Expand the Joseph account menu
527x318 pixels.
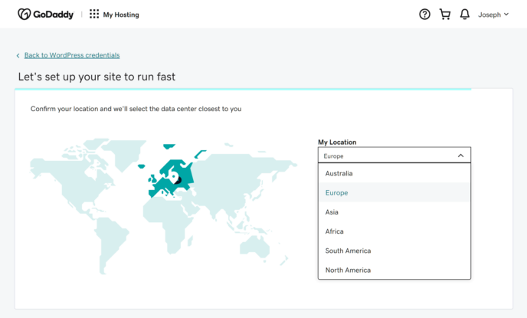click(x=493, y=15)
